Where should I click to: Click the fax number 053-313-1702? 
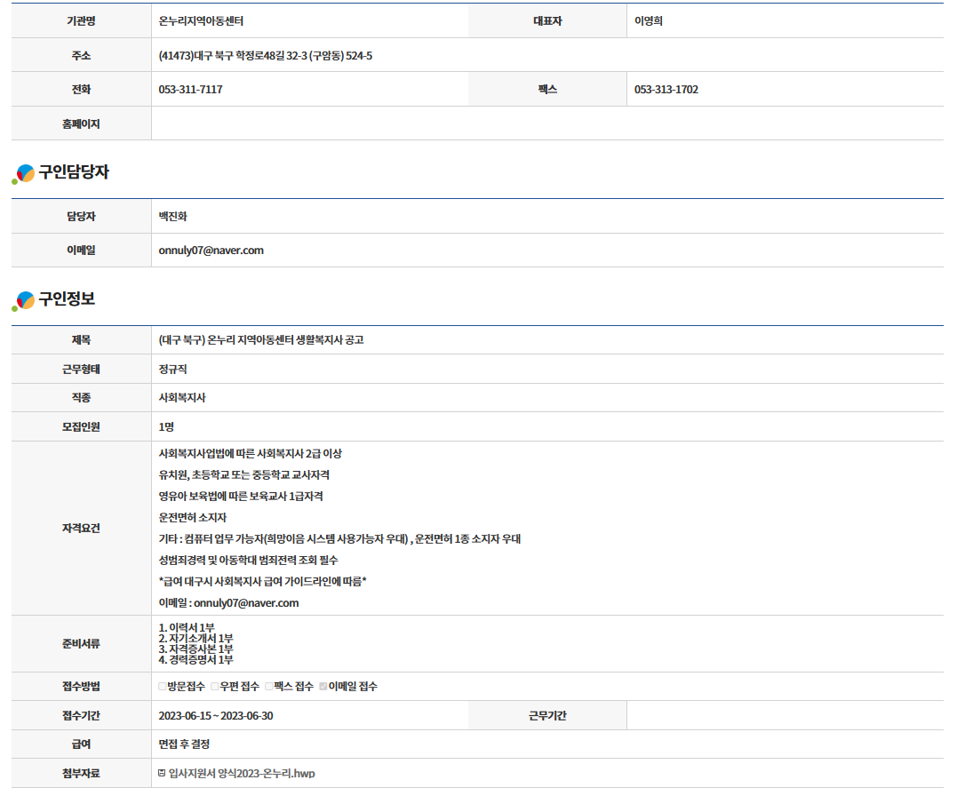666,90
